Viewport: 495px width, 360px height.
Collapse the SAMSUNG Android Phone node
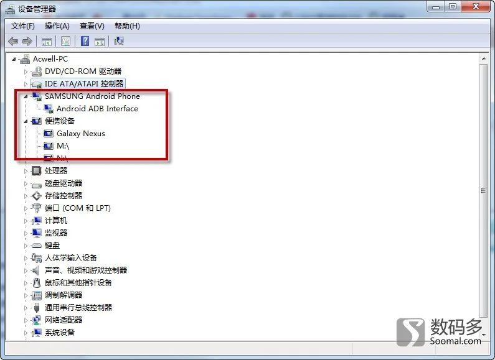26,96
